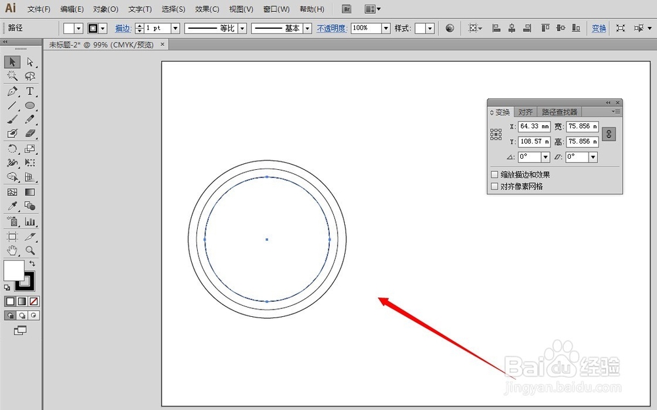Select the Gradient tool
This screenshot has width=657, height=410.
30,192
